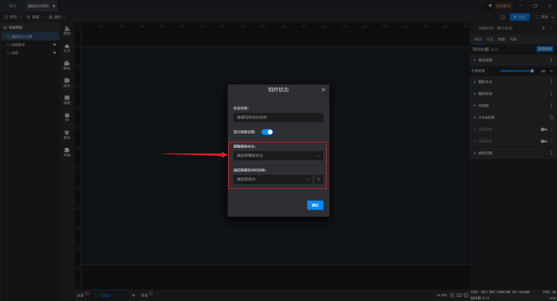
Task: Click the 确定 confirm button
Action: 315,205
